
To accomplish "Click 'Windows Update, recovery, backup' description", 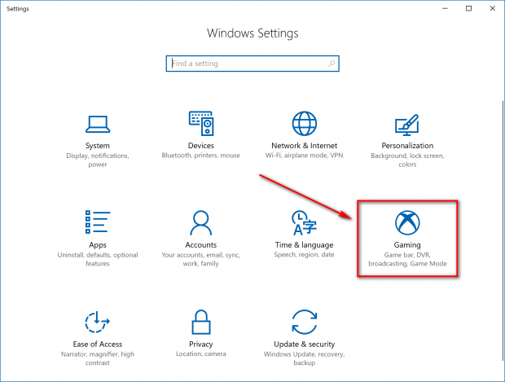I will click(x=305, y=358).
